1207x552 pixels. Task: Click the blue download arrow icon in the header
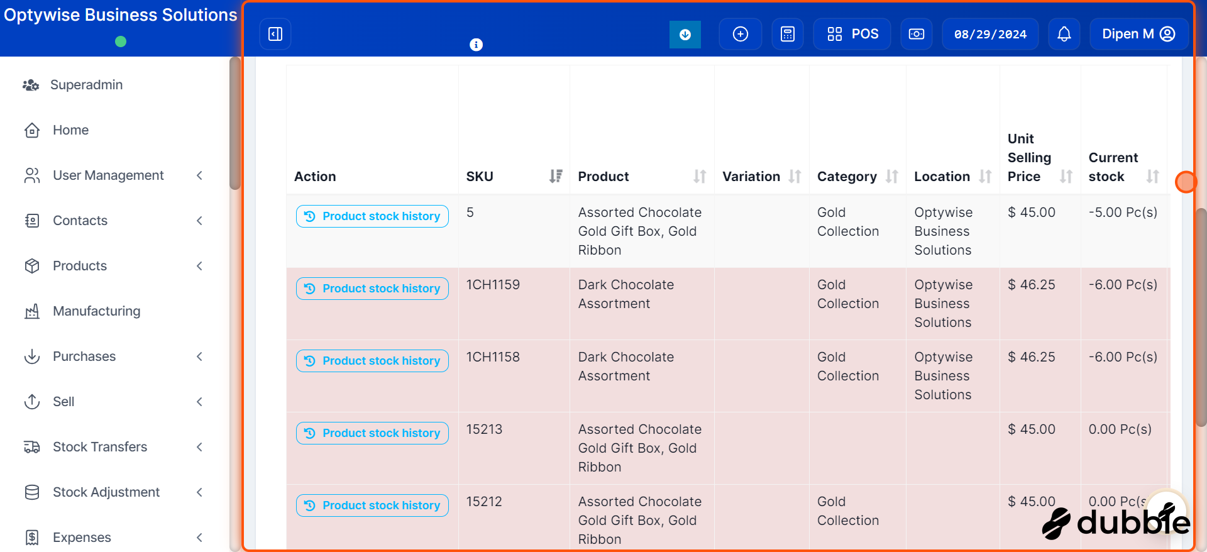coord(685,34)
